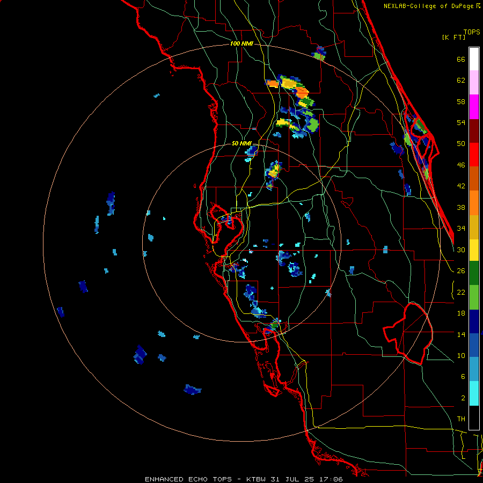Image resolution: width=483 pixels, height=483 pixels.
Task: Click the legend value "42"
Action: pos(461,186)
